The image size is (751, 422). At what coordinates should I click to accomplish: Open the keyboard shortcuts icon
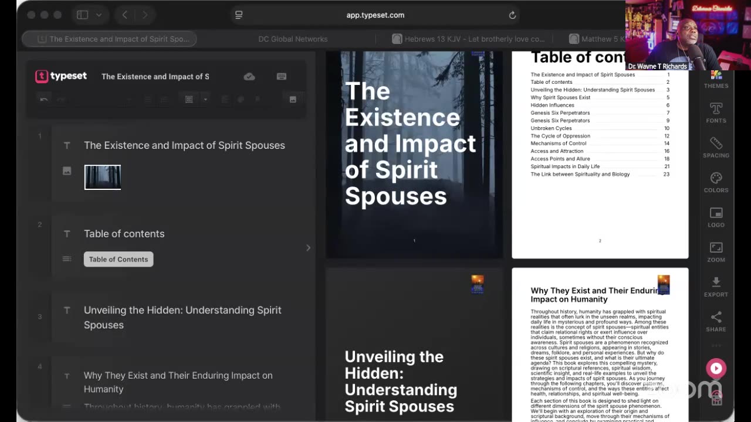coord(282,77)
